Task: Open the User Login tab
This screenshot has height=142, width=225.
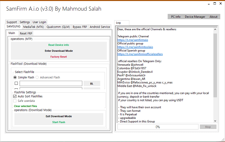Action: click(39, 22)
